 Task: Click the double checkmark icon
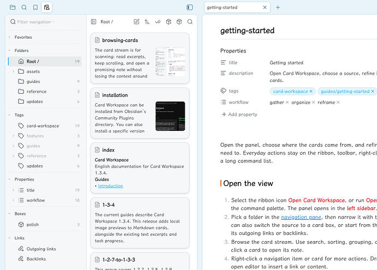tap(158, 22)
